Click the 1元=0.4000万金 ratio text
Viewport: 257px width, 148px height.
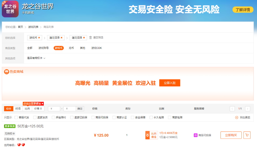click(x=168, y=133)
